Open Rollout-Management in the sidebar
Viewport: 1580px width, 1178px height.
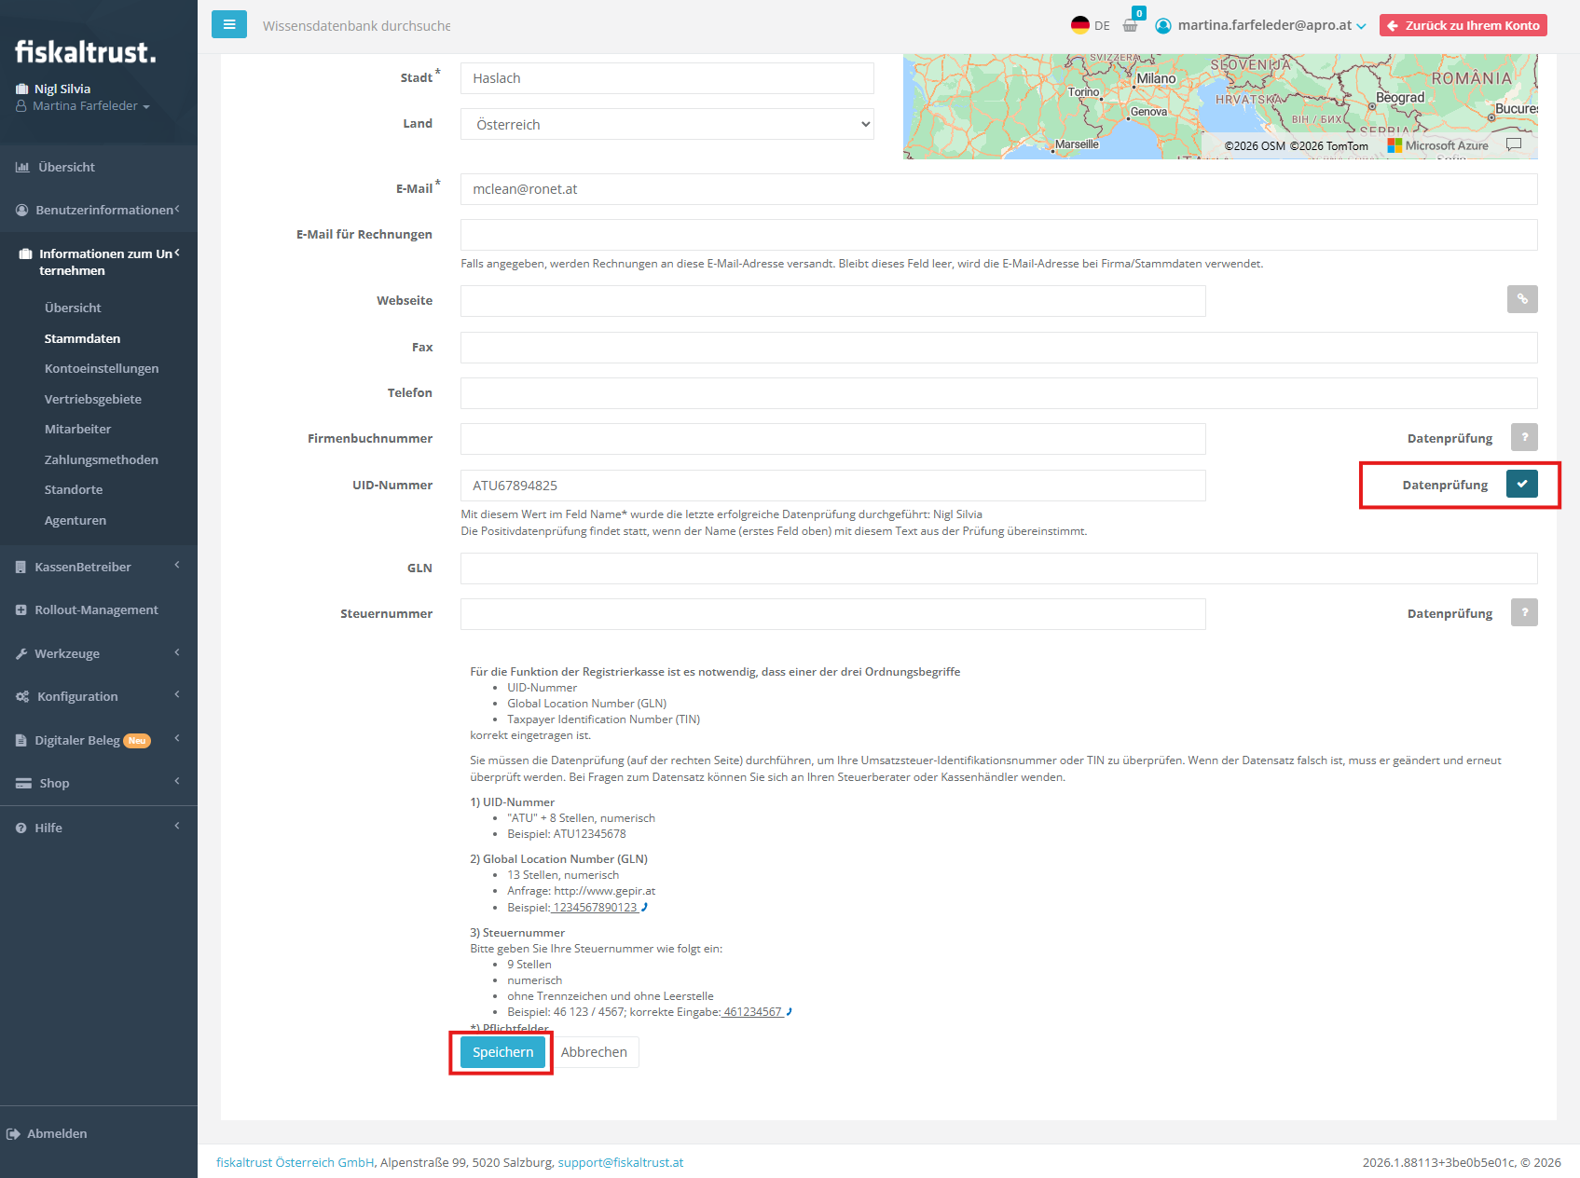(96, 610)
